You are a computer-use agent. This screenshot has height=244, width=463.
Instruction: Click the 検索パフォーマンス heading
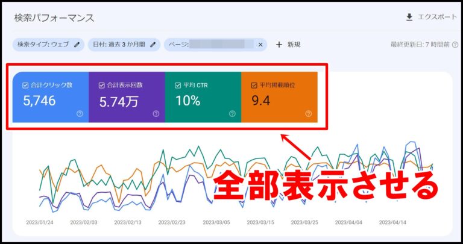tap(54, 17)
